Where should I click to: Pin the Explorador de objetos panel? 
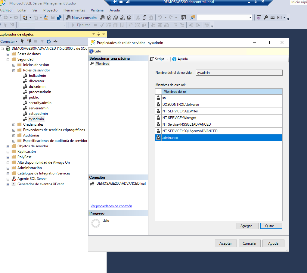(98, 34)
